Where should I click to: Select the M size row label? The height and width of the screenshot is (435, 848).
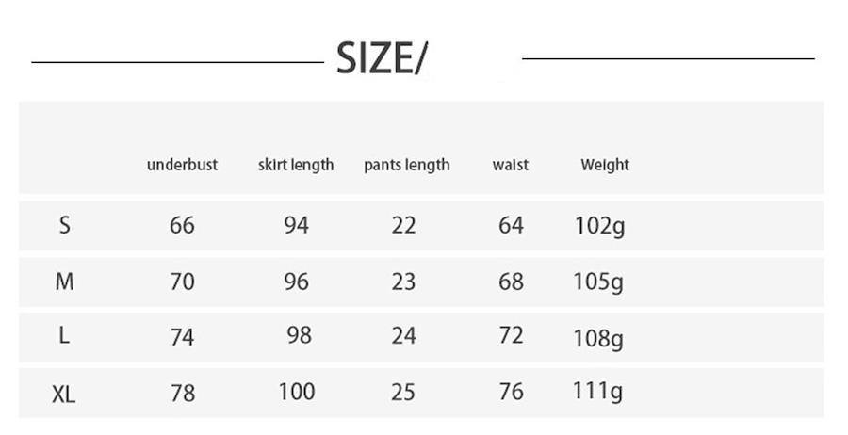64,282
